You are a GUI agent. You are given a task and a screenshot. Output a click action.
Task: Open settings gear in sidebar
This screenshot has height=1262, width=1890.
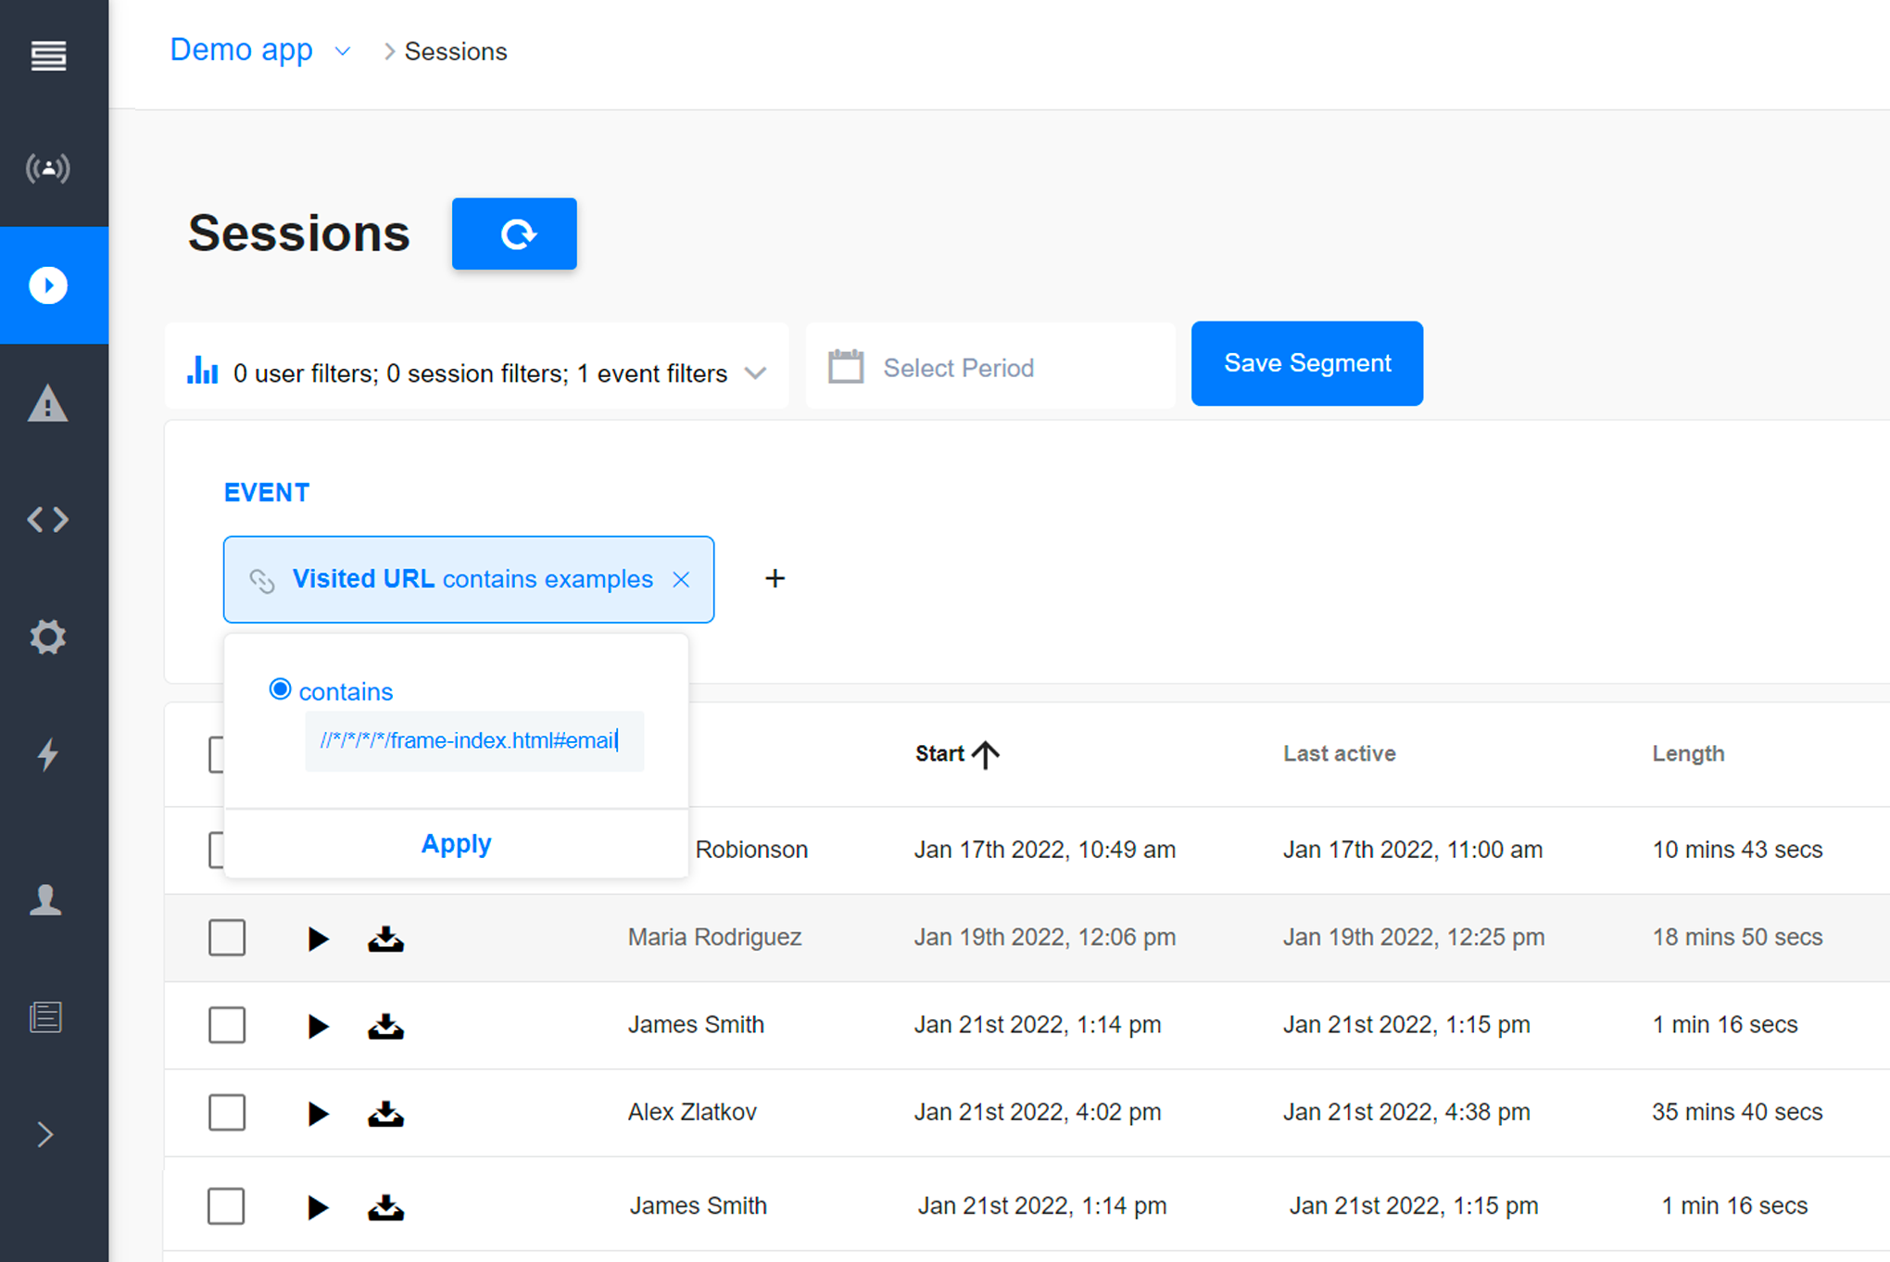point(48,637)
